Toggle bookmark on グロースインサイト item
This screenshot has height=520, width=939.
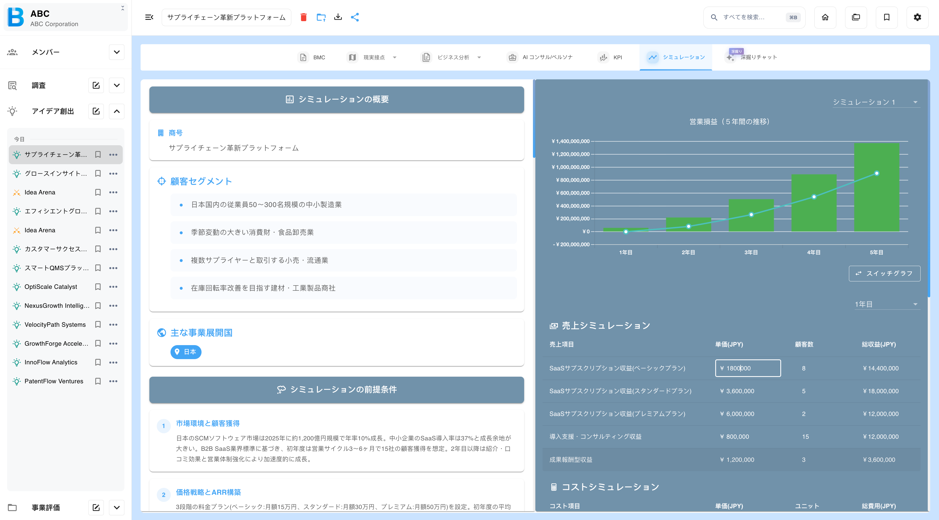pos(98,174)
